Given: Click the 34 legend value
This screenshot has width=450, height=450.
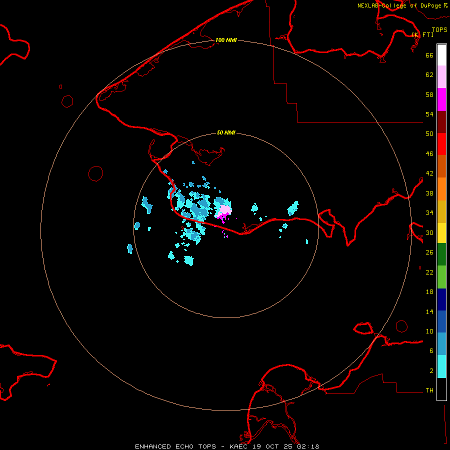Looking at the screenshot, I should point(429,213).
